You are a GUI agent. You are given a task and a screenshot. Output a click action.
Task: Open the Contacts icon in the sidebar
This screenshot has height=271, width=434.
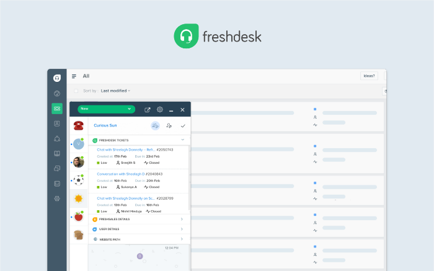click(57, 123)
